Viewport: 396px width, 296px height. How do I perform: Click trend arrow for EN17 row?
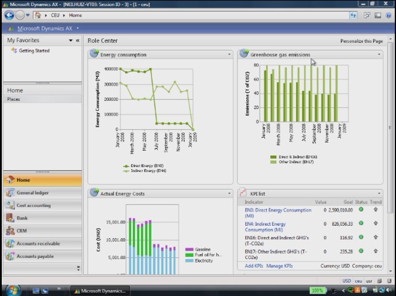(376, 251)
